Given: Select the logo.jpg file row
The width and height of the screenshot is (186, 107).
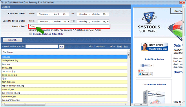Looking at the screenshot, I should pos(65,57).
